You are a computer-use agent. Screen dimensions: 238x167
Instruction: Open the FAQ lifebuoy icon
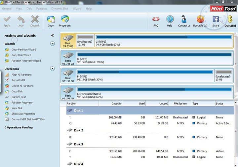(156, 19)
